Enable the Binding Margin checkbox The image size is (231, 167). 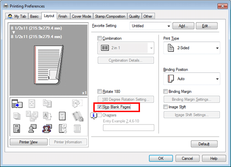click(165, 91)
